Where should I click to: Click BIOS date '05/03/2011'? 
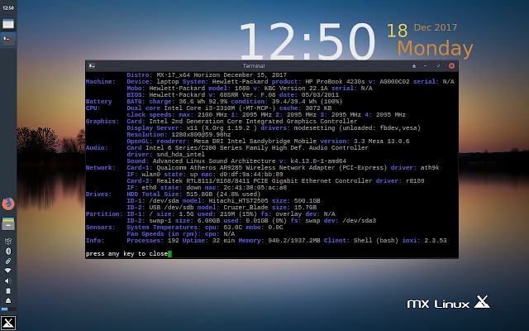pos(320,95)
